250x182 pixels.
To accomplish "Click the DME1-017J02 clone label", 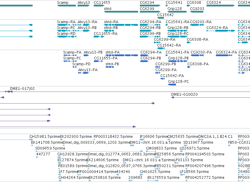I will click(22, 89).
